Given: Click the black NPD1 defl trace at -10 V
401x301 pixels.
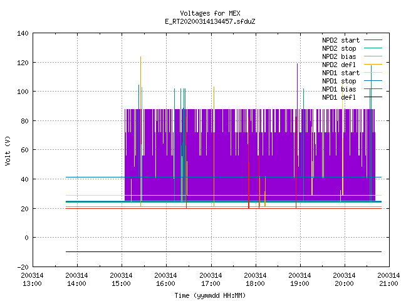Looking at the screenshot, I should [224, 251].
